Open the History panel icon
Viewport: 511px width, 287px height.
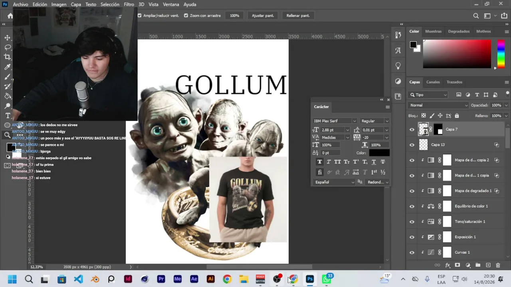click(398, 35)
